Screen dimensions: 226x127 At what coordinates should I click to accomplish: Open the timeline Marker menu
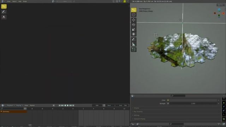[x=32, y=105]
